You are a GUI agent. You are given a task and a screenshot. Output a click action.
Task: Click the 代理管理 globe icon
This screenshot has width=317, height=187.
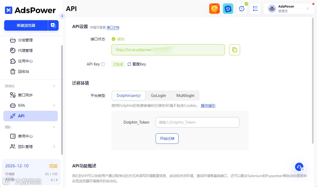pos(13,51)
